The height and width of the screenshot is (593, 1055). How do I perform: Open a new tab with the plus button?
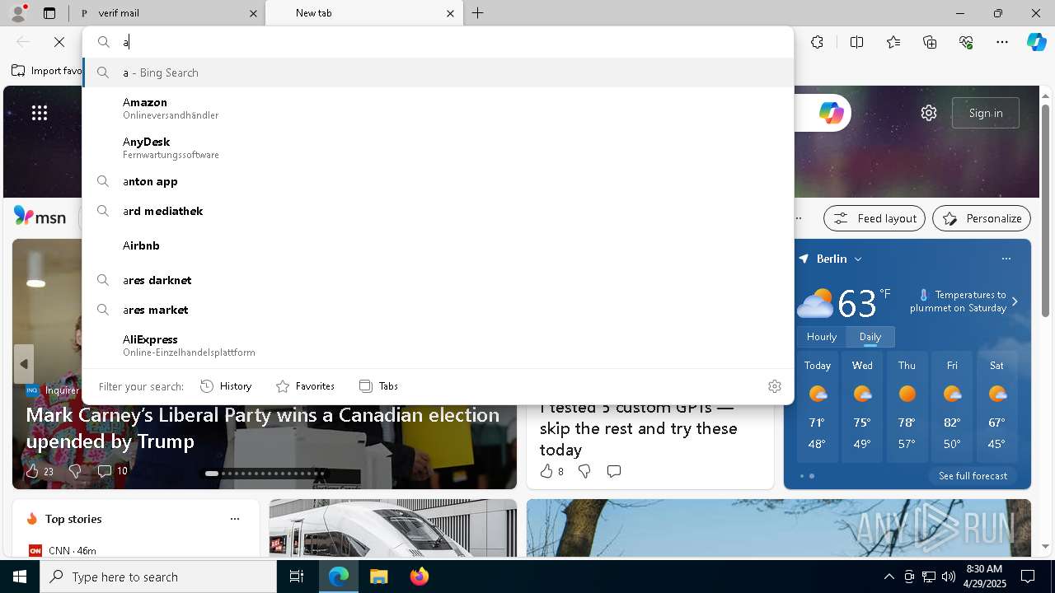tap(478, 13)
